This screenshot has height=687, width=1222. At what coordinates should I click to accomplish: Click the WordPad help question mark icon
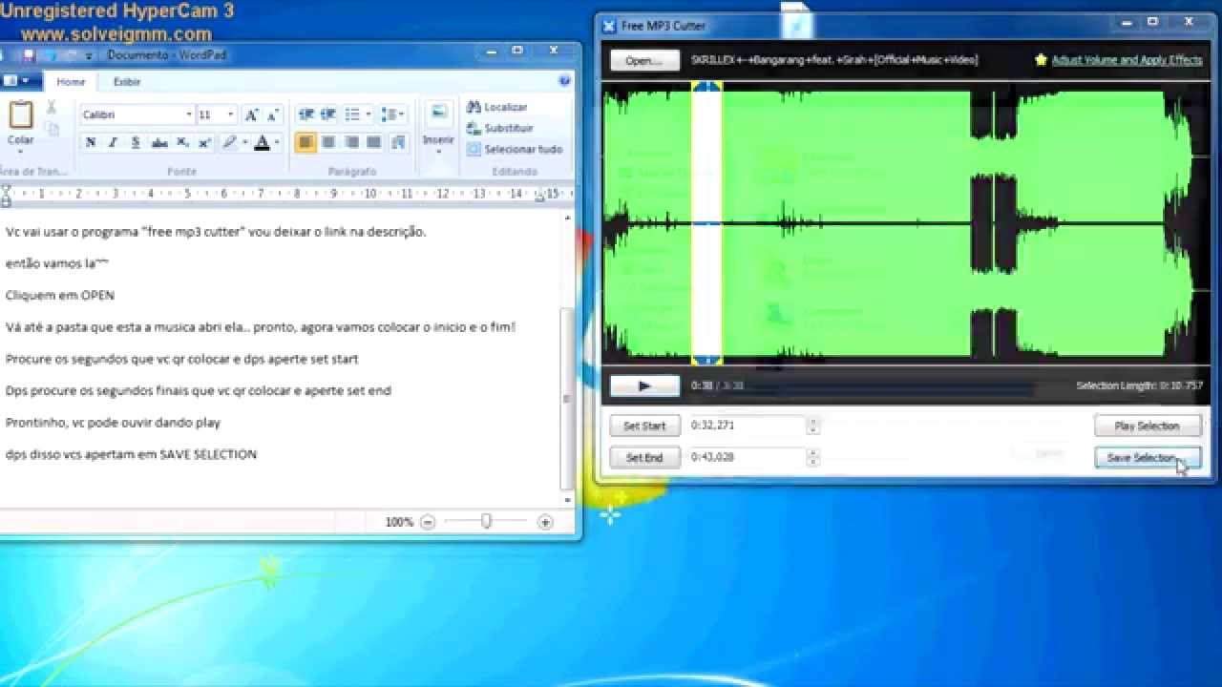click(565, 81)
